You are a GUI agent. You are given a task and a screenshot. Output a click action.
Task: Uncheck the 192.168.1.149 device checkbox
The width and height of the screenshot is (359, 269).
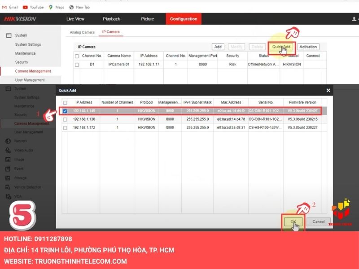[65, 111]
